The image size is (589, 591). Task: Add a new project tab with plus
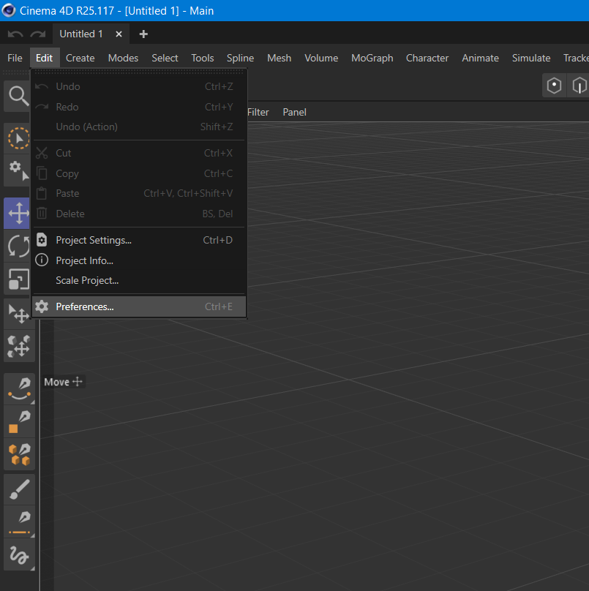coord(143,34)
